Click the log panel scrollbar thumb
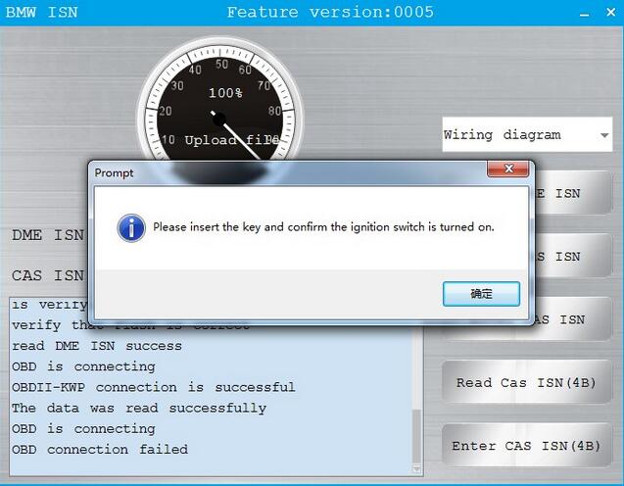Screen dimensions: 624x486 (416, 437)
